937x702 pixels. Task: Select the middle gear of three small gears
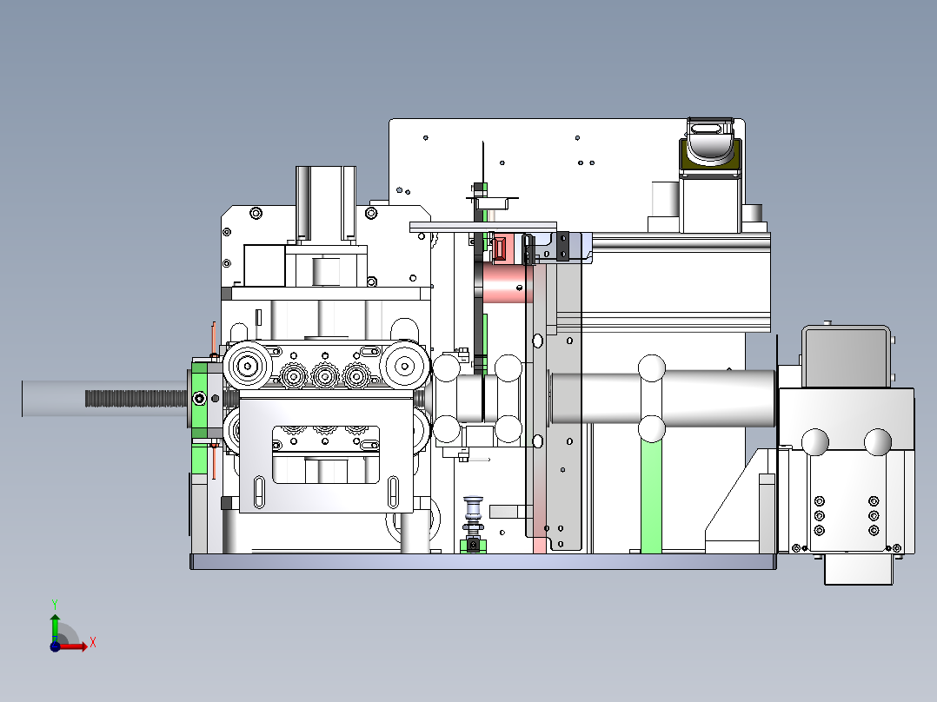325,376
